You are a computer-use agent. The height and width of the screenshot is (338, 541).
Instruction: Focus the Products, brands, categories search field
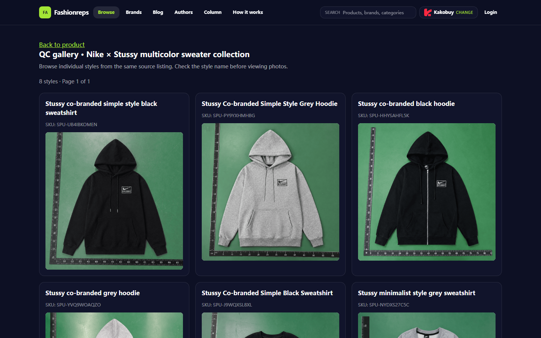pyautogui.click(x=368, y=12)
